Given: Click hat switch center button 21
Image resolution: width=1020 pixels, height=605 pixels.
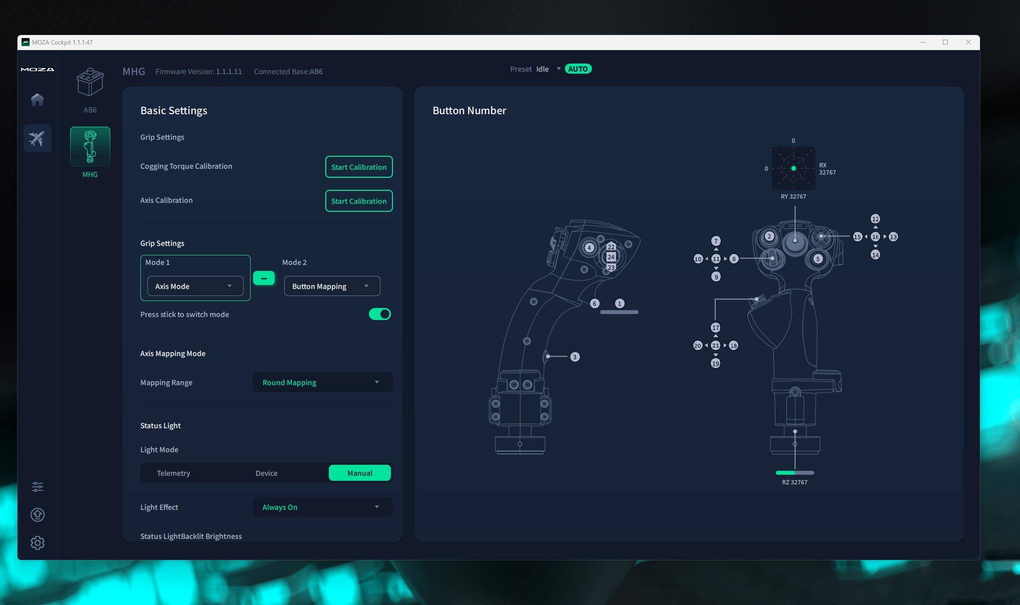Looking at the screenshot, I should 715,346.
